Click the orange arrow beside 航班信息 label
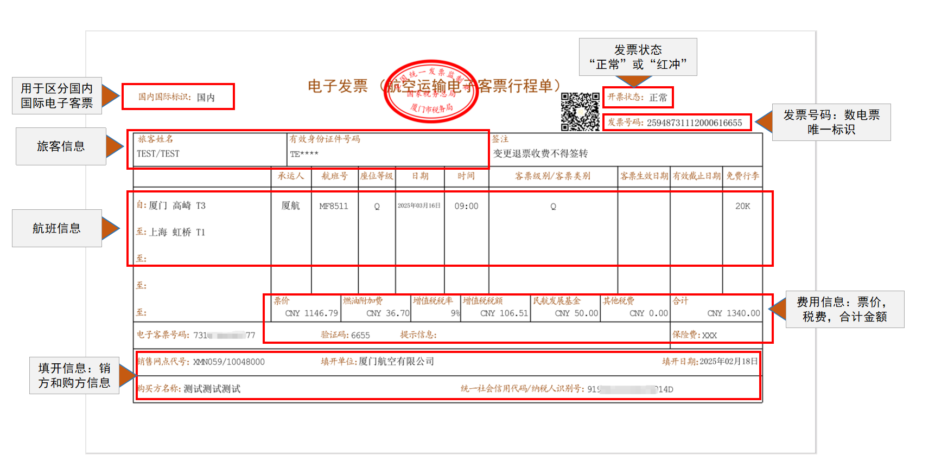 pyautogui.click(x=111, y=228)
